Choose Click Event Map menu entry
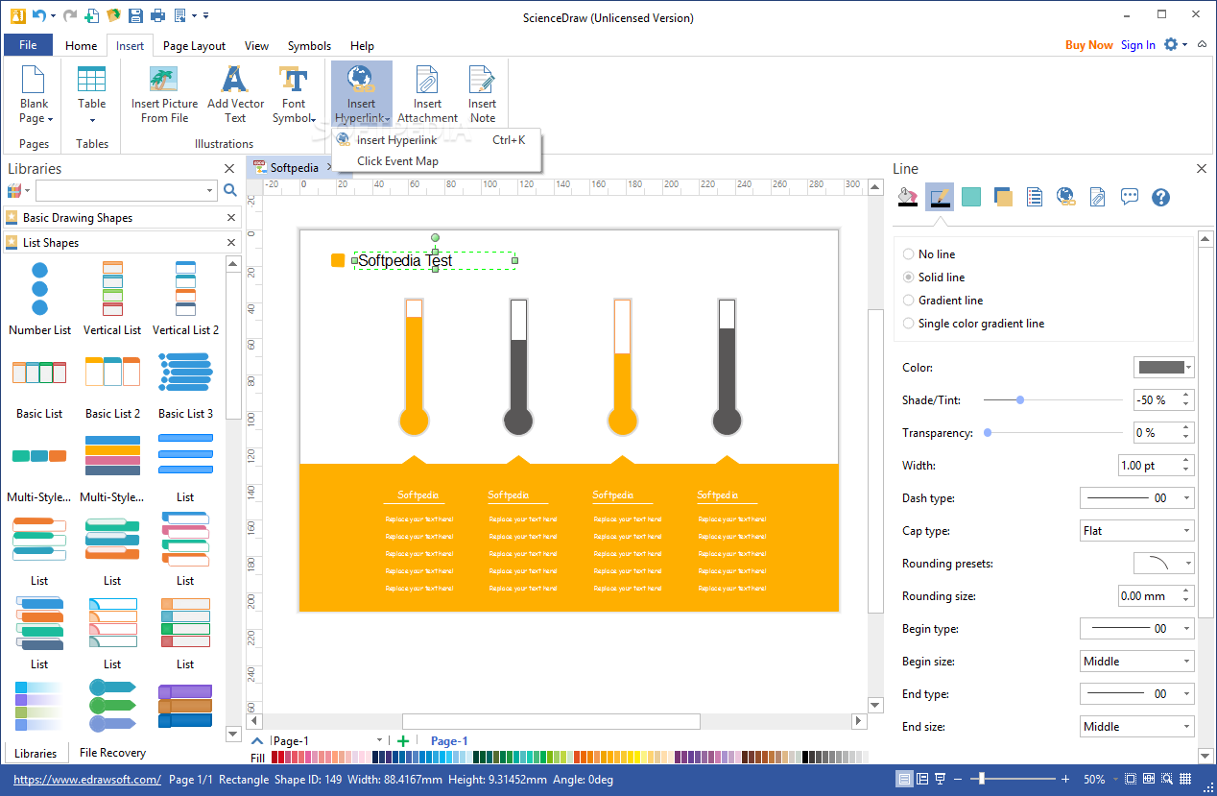Image resolution: width=1217 pixels, height=796 pixels. pyautogui.click(x=437, y=161)
